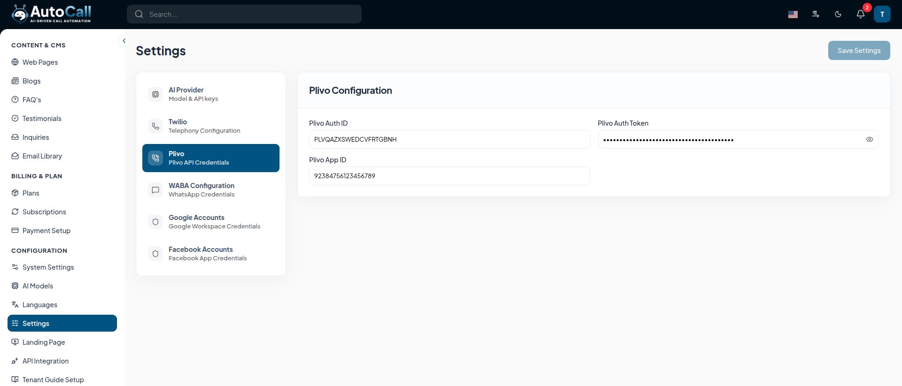Open the Twilio telephony configuration tab
The height and width of the screenshot is (386, 902).
(211, 126)
